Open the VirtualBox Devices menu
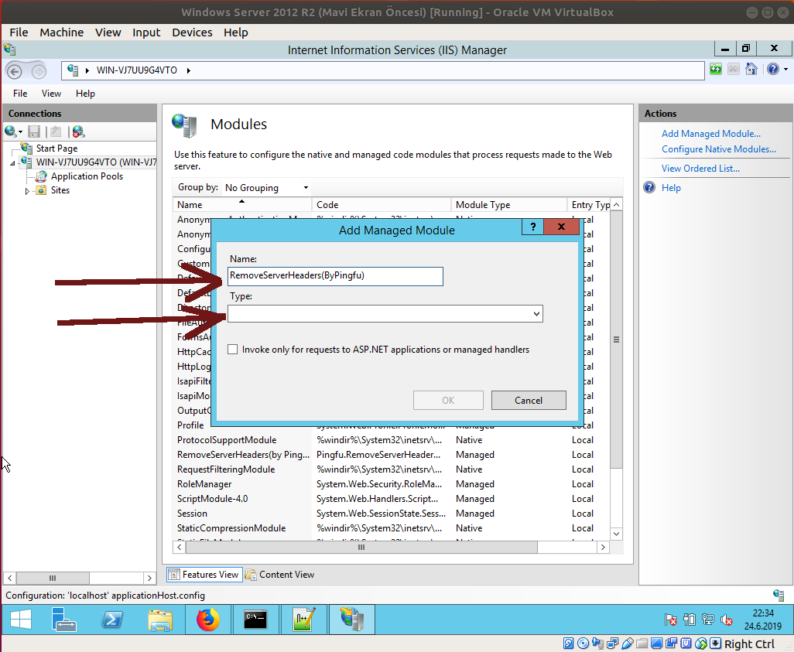The width and height of the screenshot is (794, 652). [x=192, y=32]
